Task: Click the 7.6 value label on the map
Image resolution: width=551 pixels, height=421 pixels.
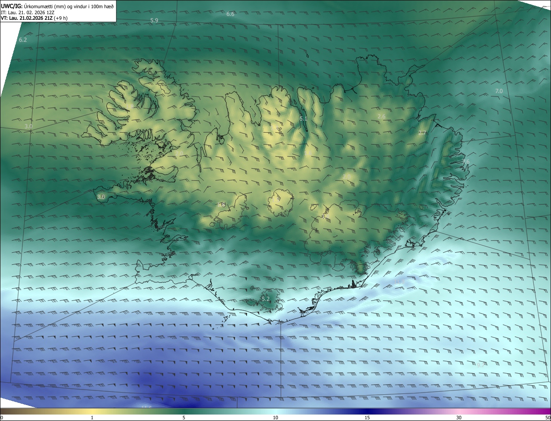Action: pyautogui.click(x=466, y=161)
